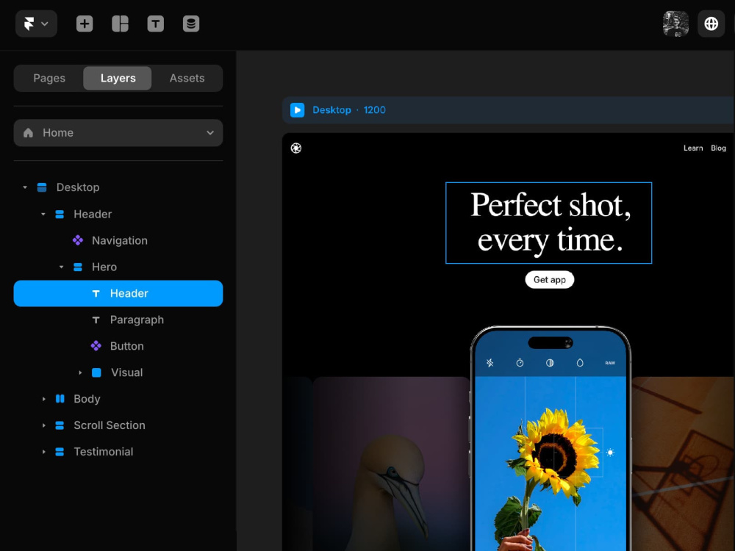Select the Button component layer

click(x=118, y=346)
